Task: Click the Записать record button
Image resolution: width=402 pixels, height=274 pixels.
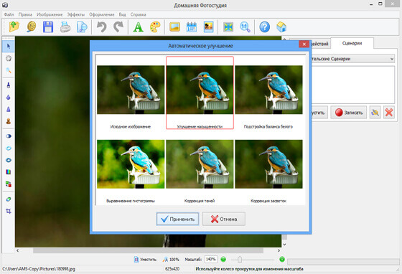Action: [x=348, y=113]
